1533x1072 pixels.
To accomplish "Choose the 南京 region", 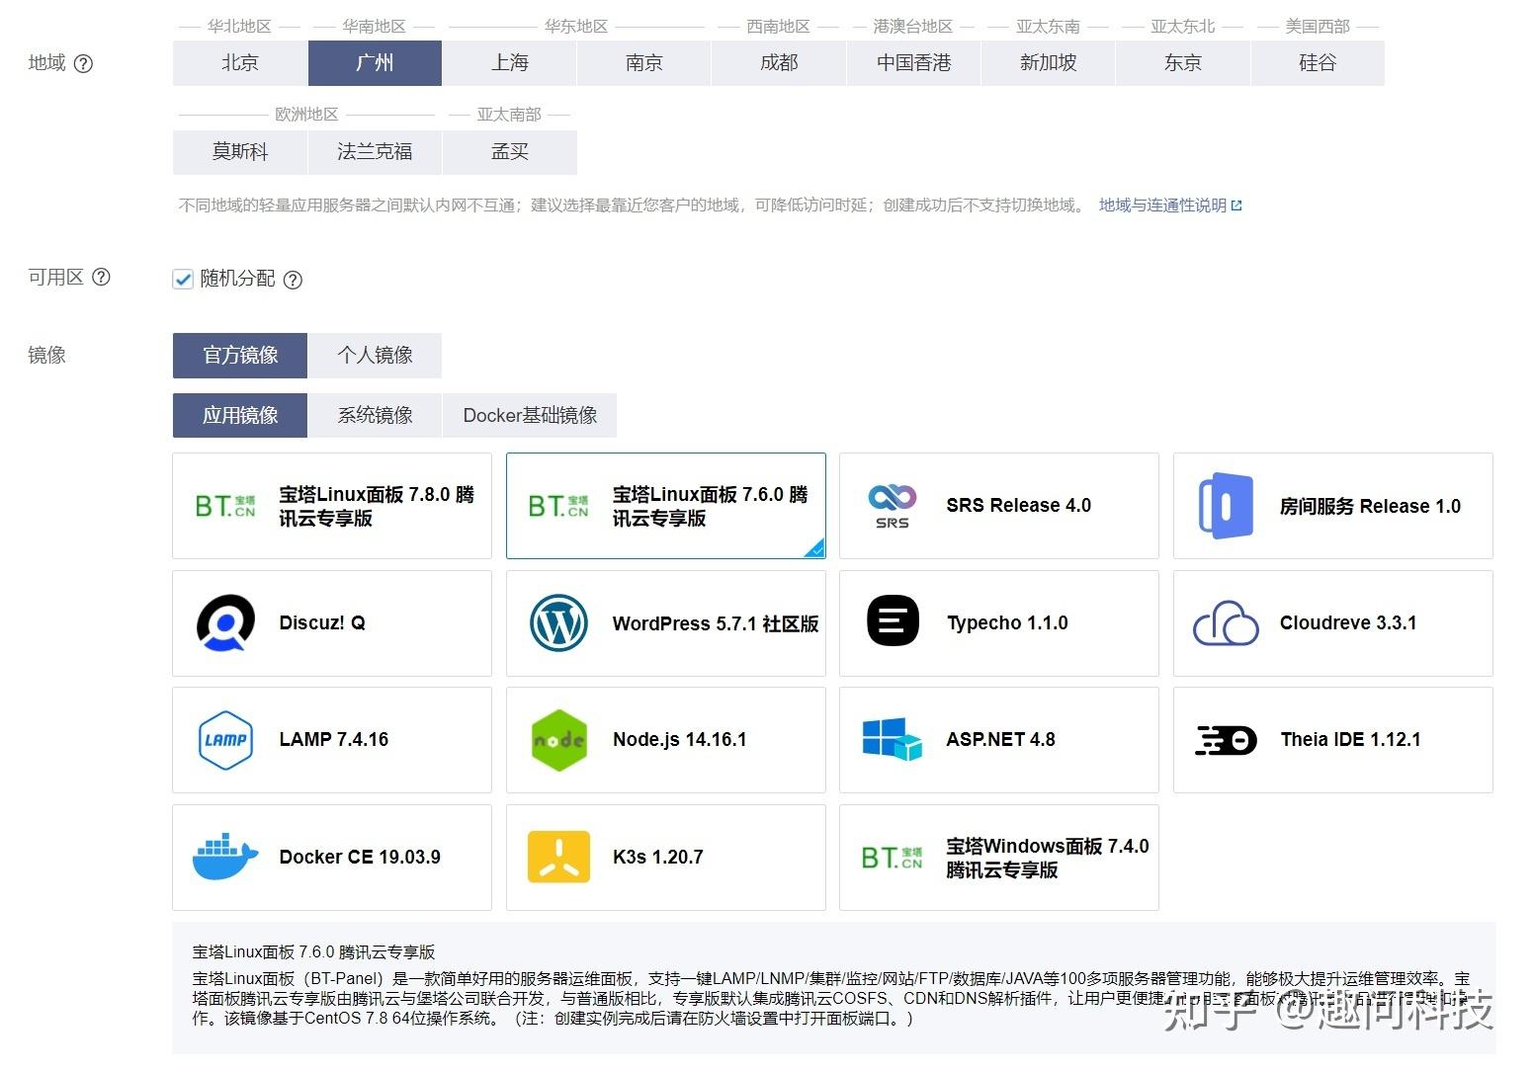I will (x=643, y=63).
